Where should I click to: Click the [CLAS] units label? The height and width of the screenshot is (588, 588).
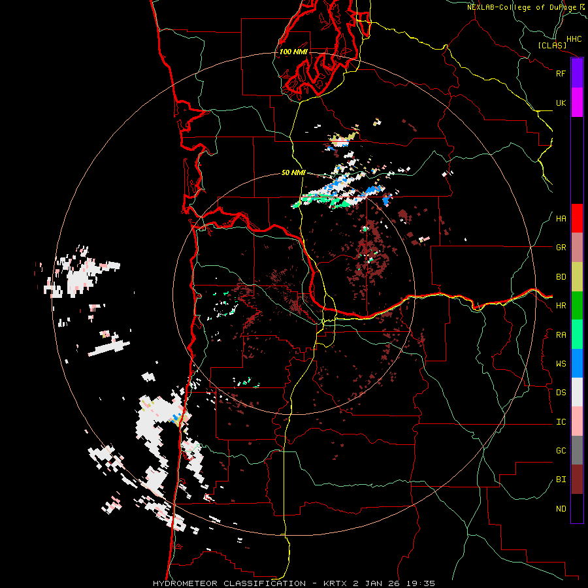(552, 46)
